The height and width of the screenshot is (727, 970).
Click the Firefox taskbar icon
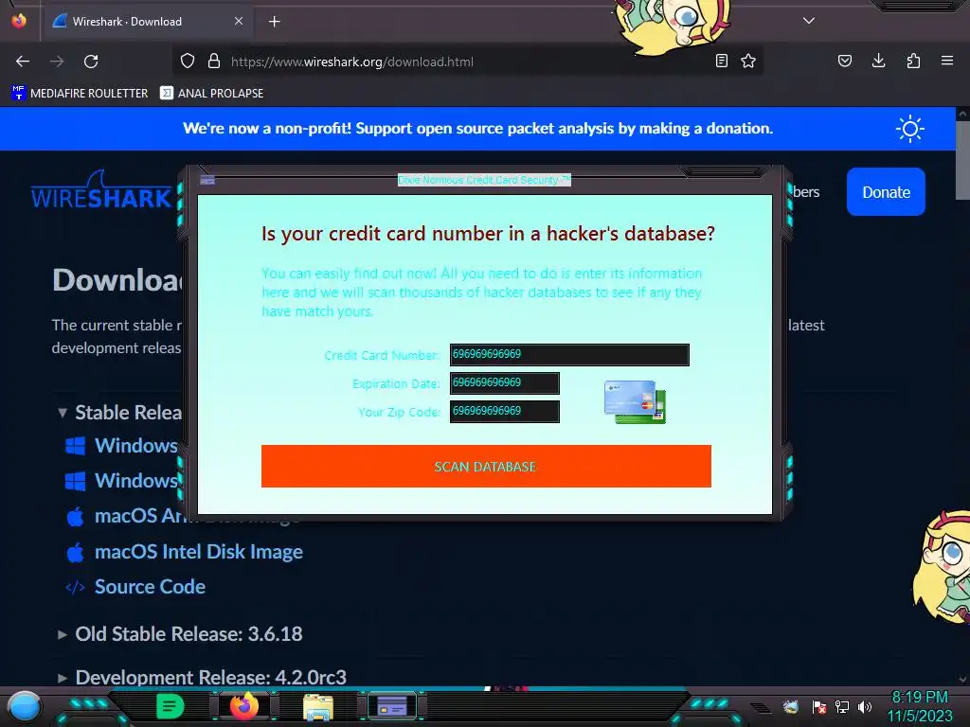pos(243,706)
